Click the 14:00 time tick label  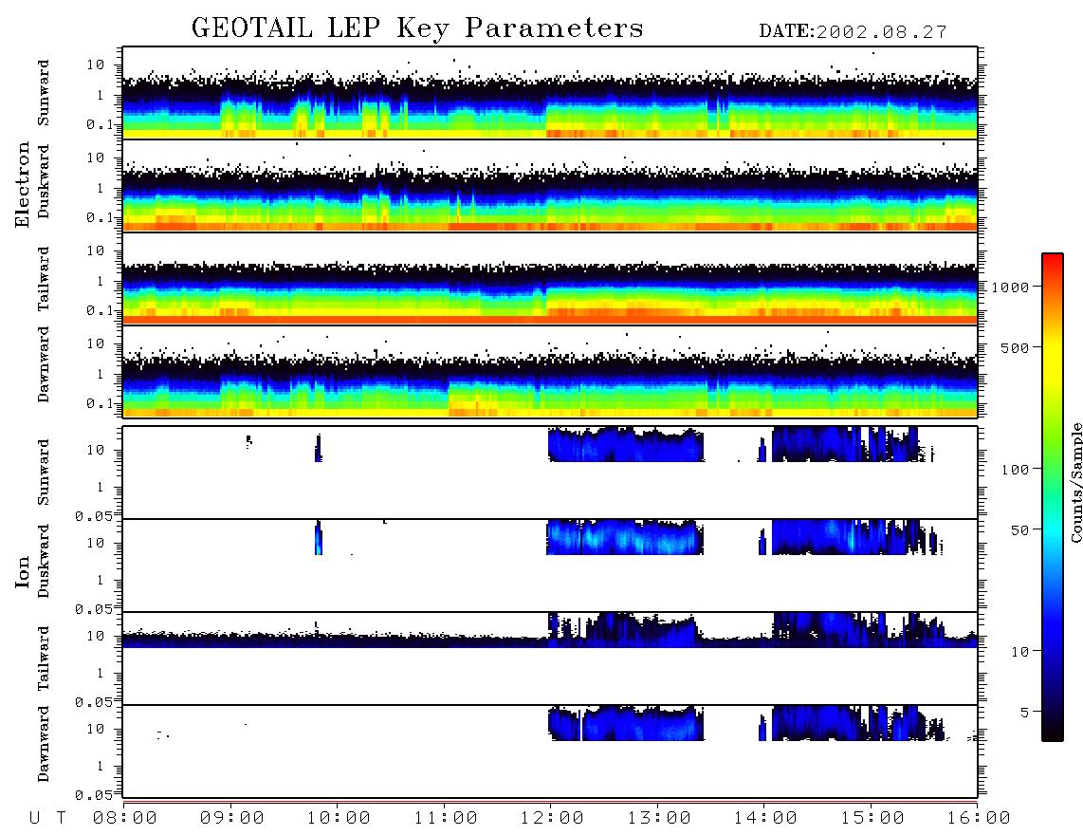[765, 819]
